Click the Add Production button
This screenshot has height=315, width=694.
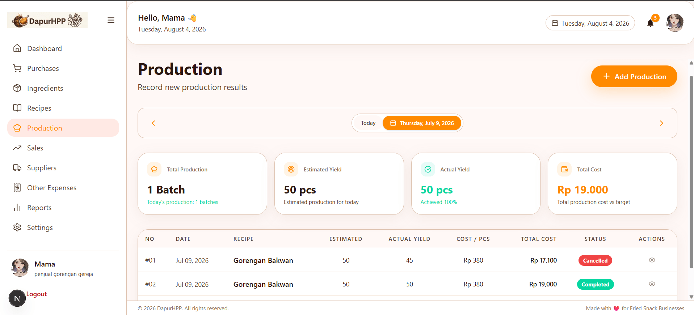634,76
